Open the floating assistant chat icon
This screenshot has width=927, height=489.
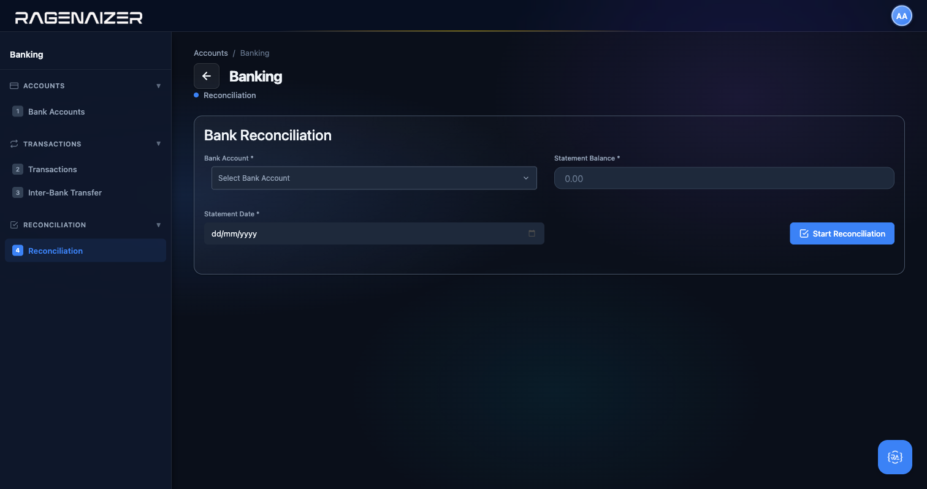pos(895,457)
